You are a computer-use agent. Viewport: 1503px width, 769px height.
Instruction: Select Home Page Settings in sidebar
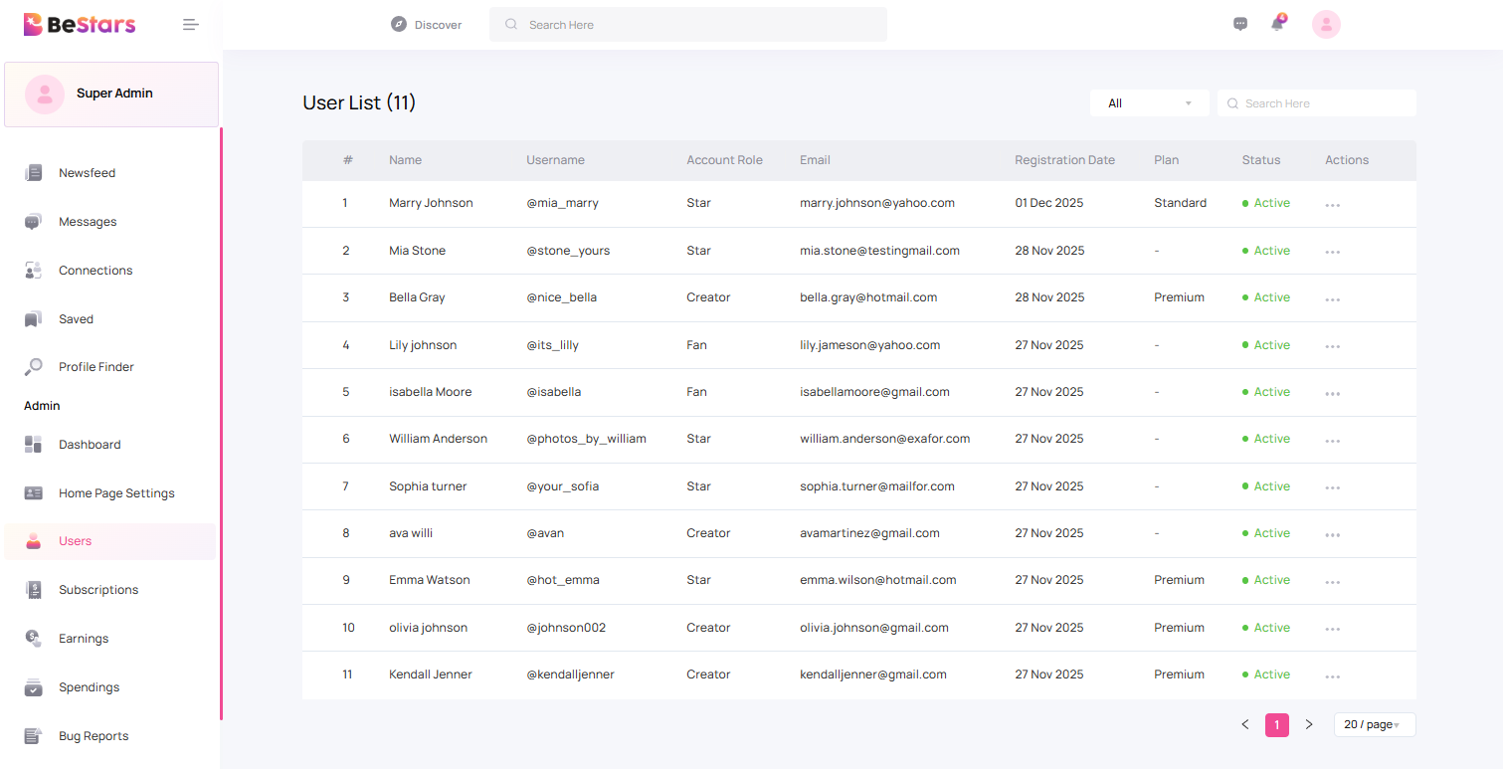click(x=116, y=492)
